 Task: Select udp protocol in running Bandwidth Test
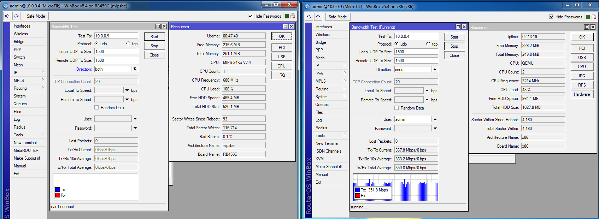[396, 44]
